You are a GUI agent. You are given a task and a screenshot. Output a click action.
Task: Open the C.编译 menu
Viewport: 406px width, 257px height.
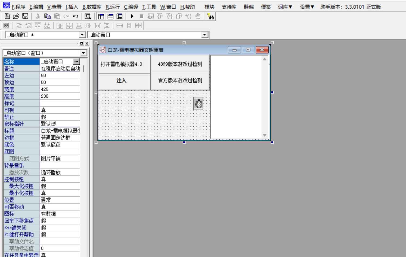pos(131,7)
